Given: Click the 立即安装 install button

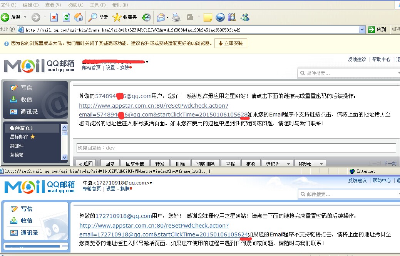Looking at the screenshot, I should point(231,43).
